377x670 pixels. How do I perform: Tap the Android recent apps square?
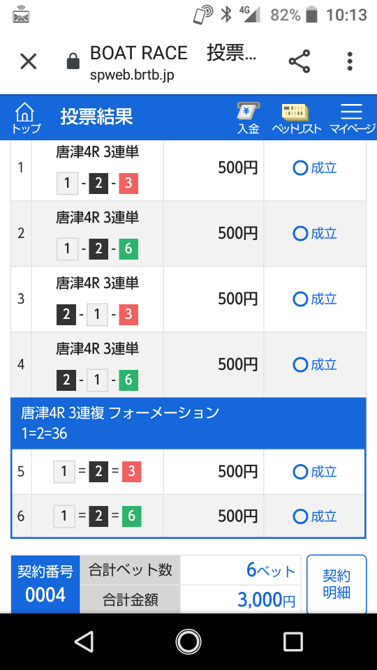(x=293, y=641)
